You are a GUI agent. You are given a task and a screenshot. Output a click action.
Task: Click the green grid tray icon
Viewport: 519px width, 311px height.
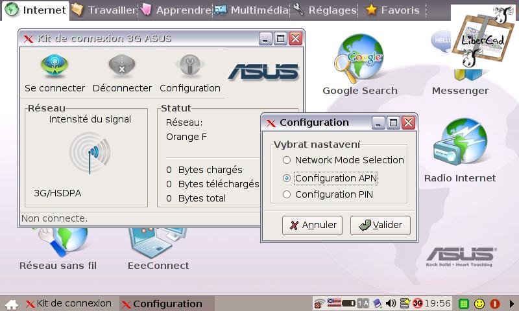[x=464, y=304]
